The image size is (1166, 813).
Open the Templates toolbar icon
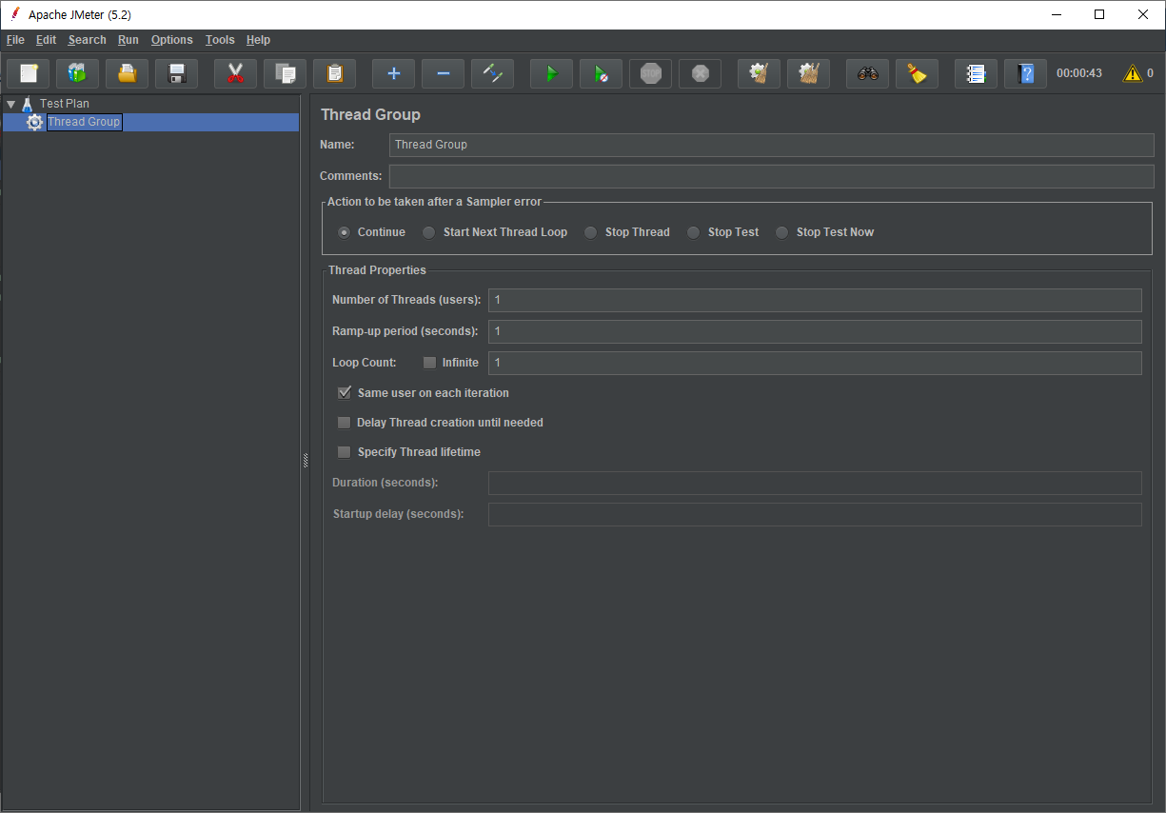pos(78,73)
